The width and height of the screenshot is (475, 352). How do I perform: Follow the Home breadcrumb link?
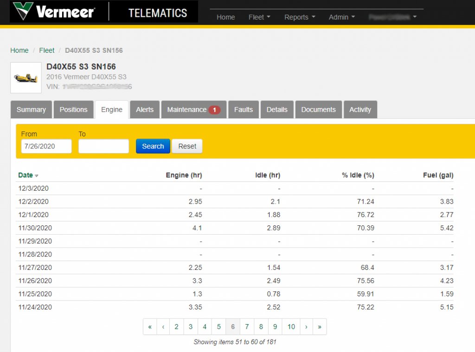tap(19, 50)
